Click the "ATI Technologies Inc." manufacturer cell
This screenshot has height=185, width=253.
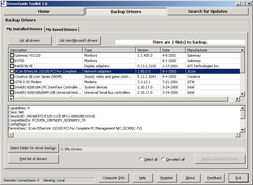pos(213,66)
